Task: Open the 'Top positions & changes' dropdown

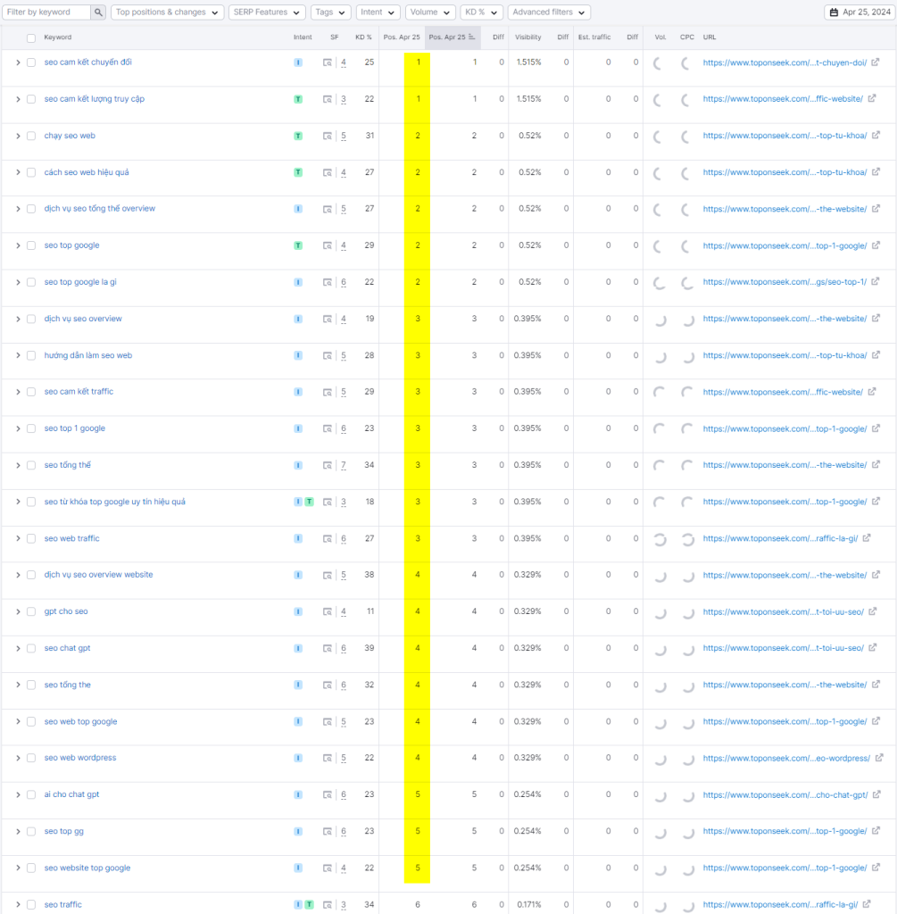Action: [167, 12]
